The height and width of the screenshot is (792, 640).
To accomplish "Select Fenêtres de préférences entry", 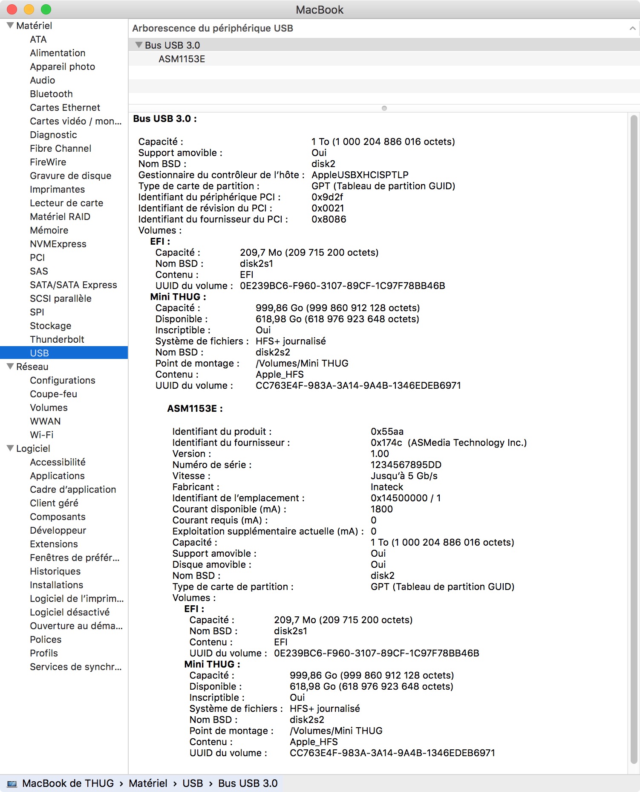I will tap(75, 558).
